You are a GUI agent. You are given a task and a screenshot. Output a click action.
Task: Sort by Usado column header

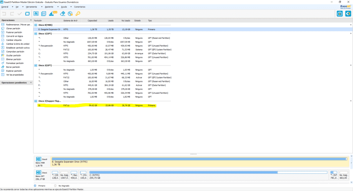111,20
